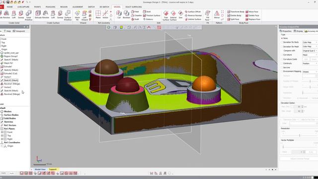Open Deviation for Body Color Map dropdown
Image resolution: width=318 pixels, height=179 pixels.
click(x=310, y=42)
